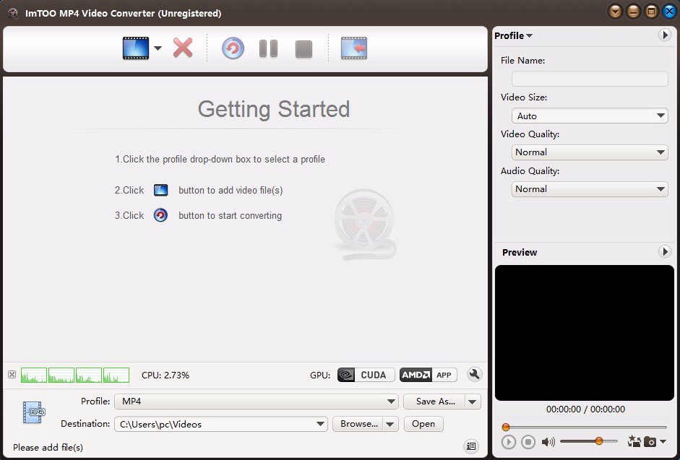Open the search/magnifier icon near GPU

[474, 374]
